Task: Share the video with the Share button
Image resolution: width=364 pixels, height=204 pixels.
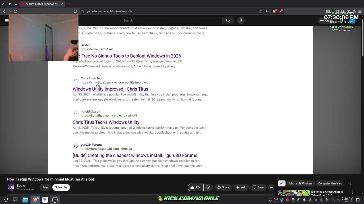Action: tap(223, 187)
